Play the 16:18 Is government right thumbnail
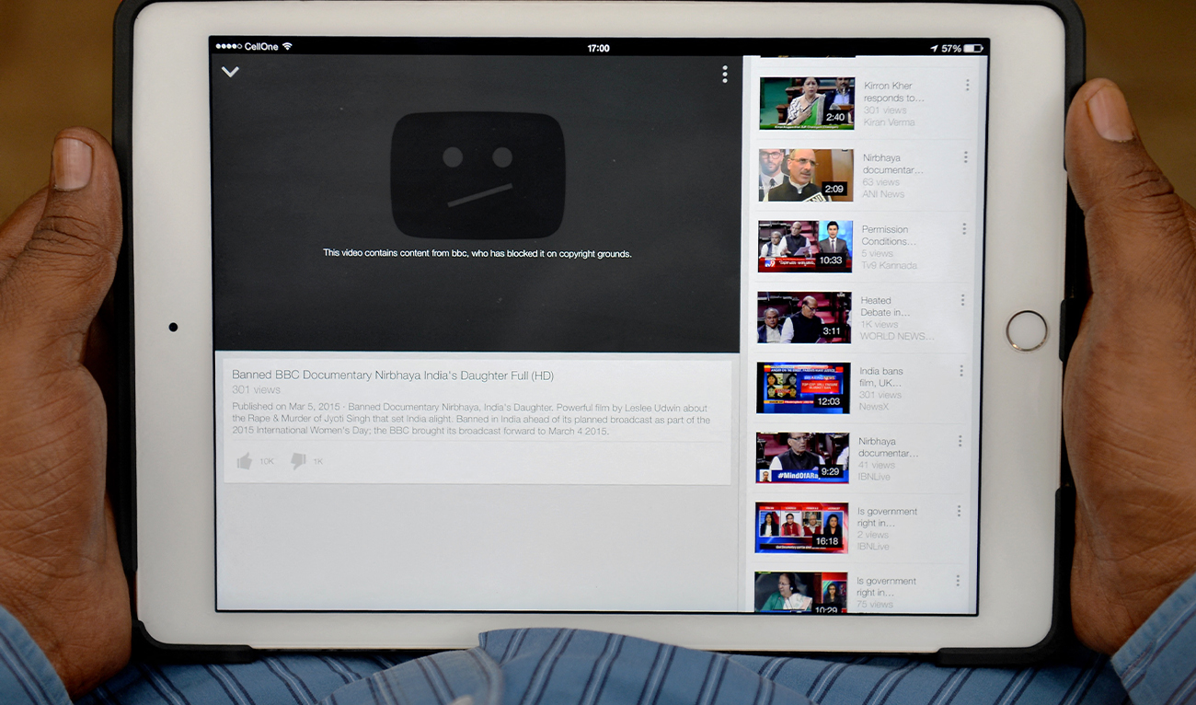The width and height of the screenshot is (1196, 705). [801, 527]
